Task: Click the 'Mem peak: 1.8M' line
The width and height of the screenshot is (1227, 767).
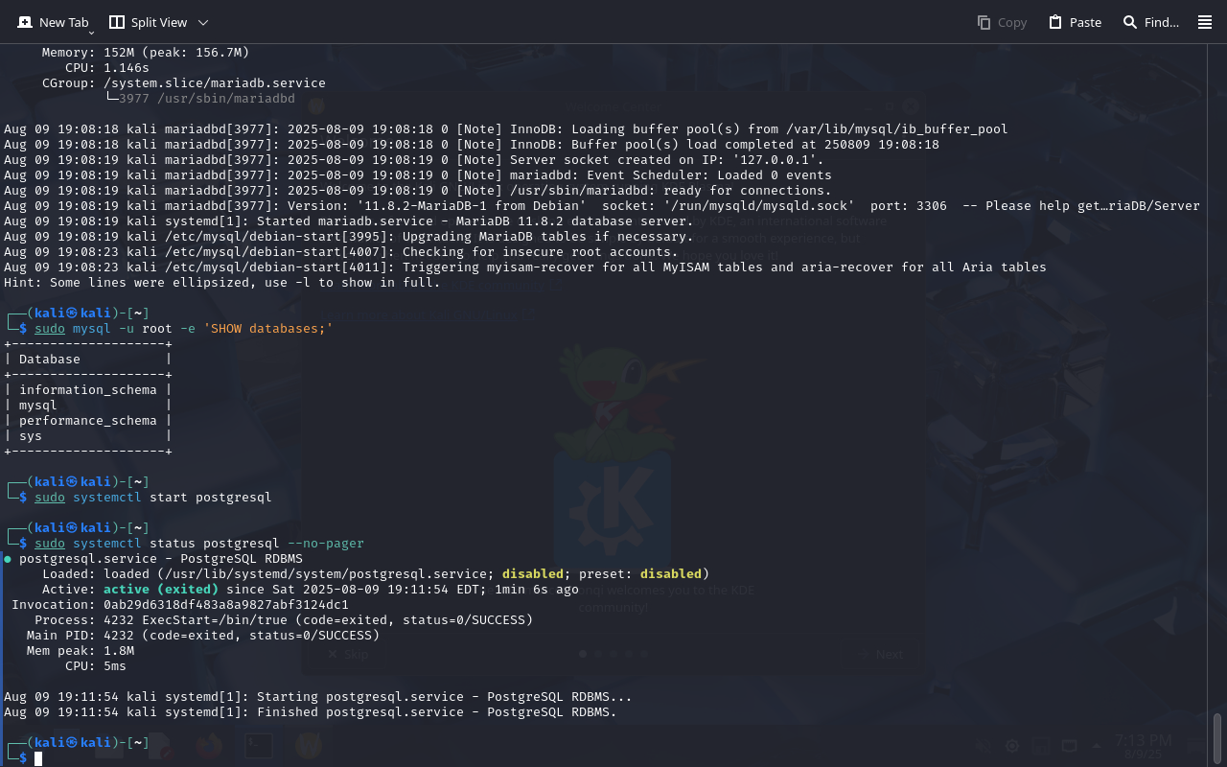Action: (x=81, y=651)
